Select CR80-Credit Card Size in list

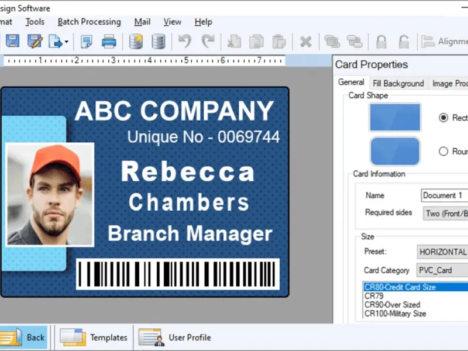[x=415, y=287]
